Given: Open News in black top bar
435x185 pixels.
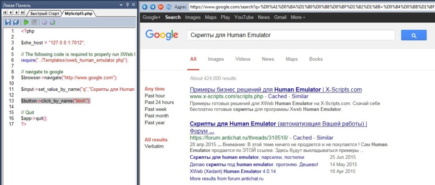Looking at the screenshot, I should click(x=264, y=17).
